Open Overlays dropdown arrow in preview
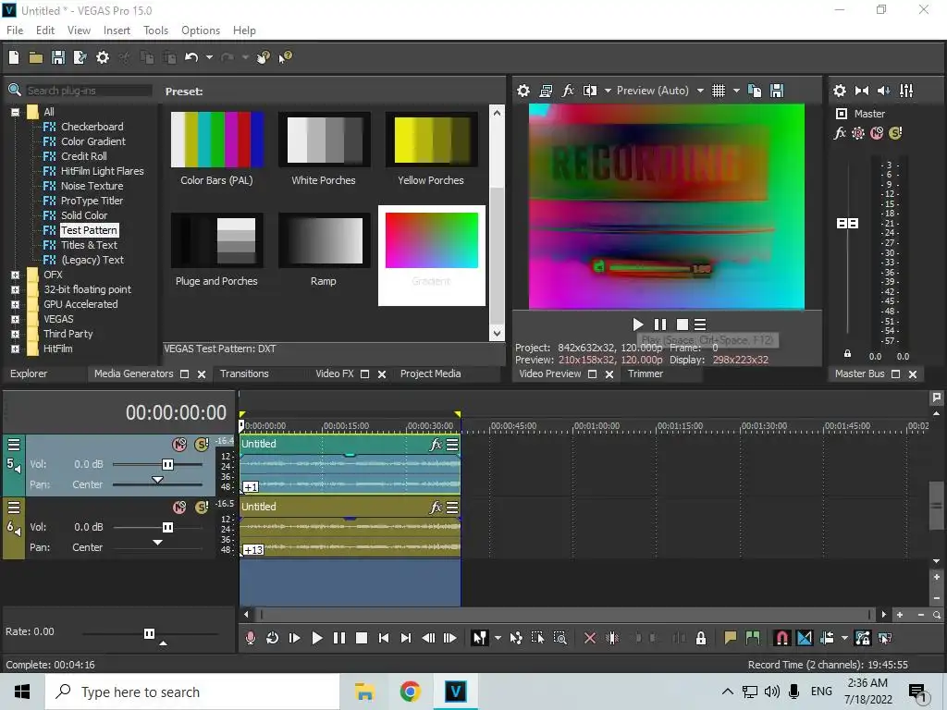Viewport: 947px width, 710px height. pos(736,91)
